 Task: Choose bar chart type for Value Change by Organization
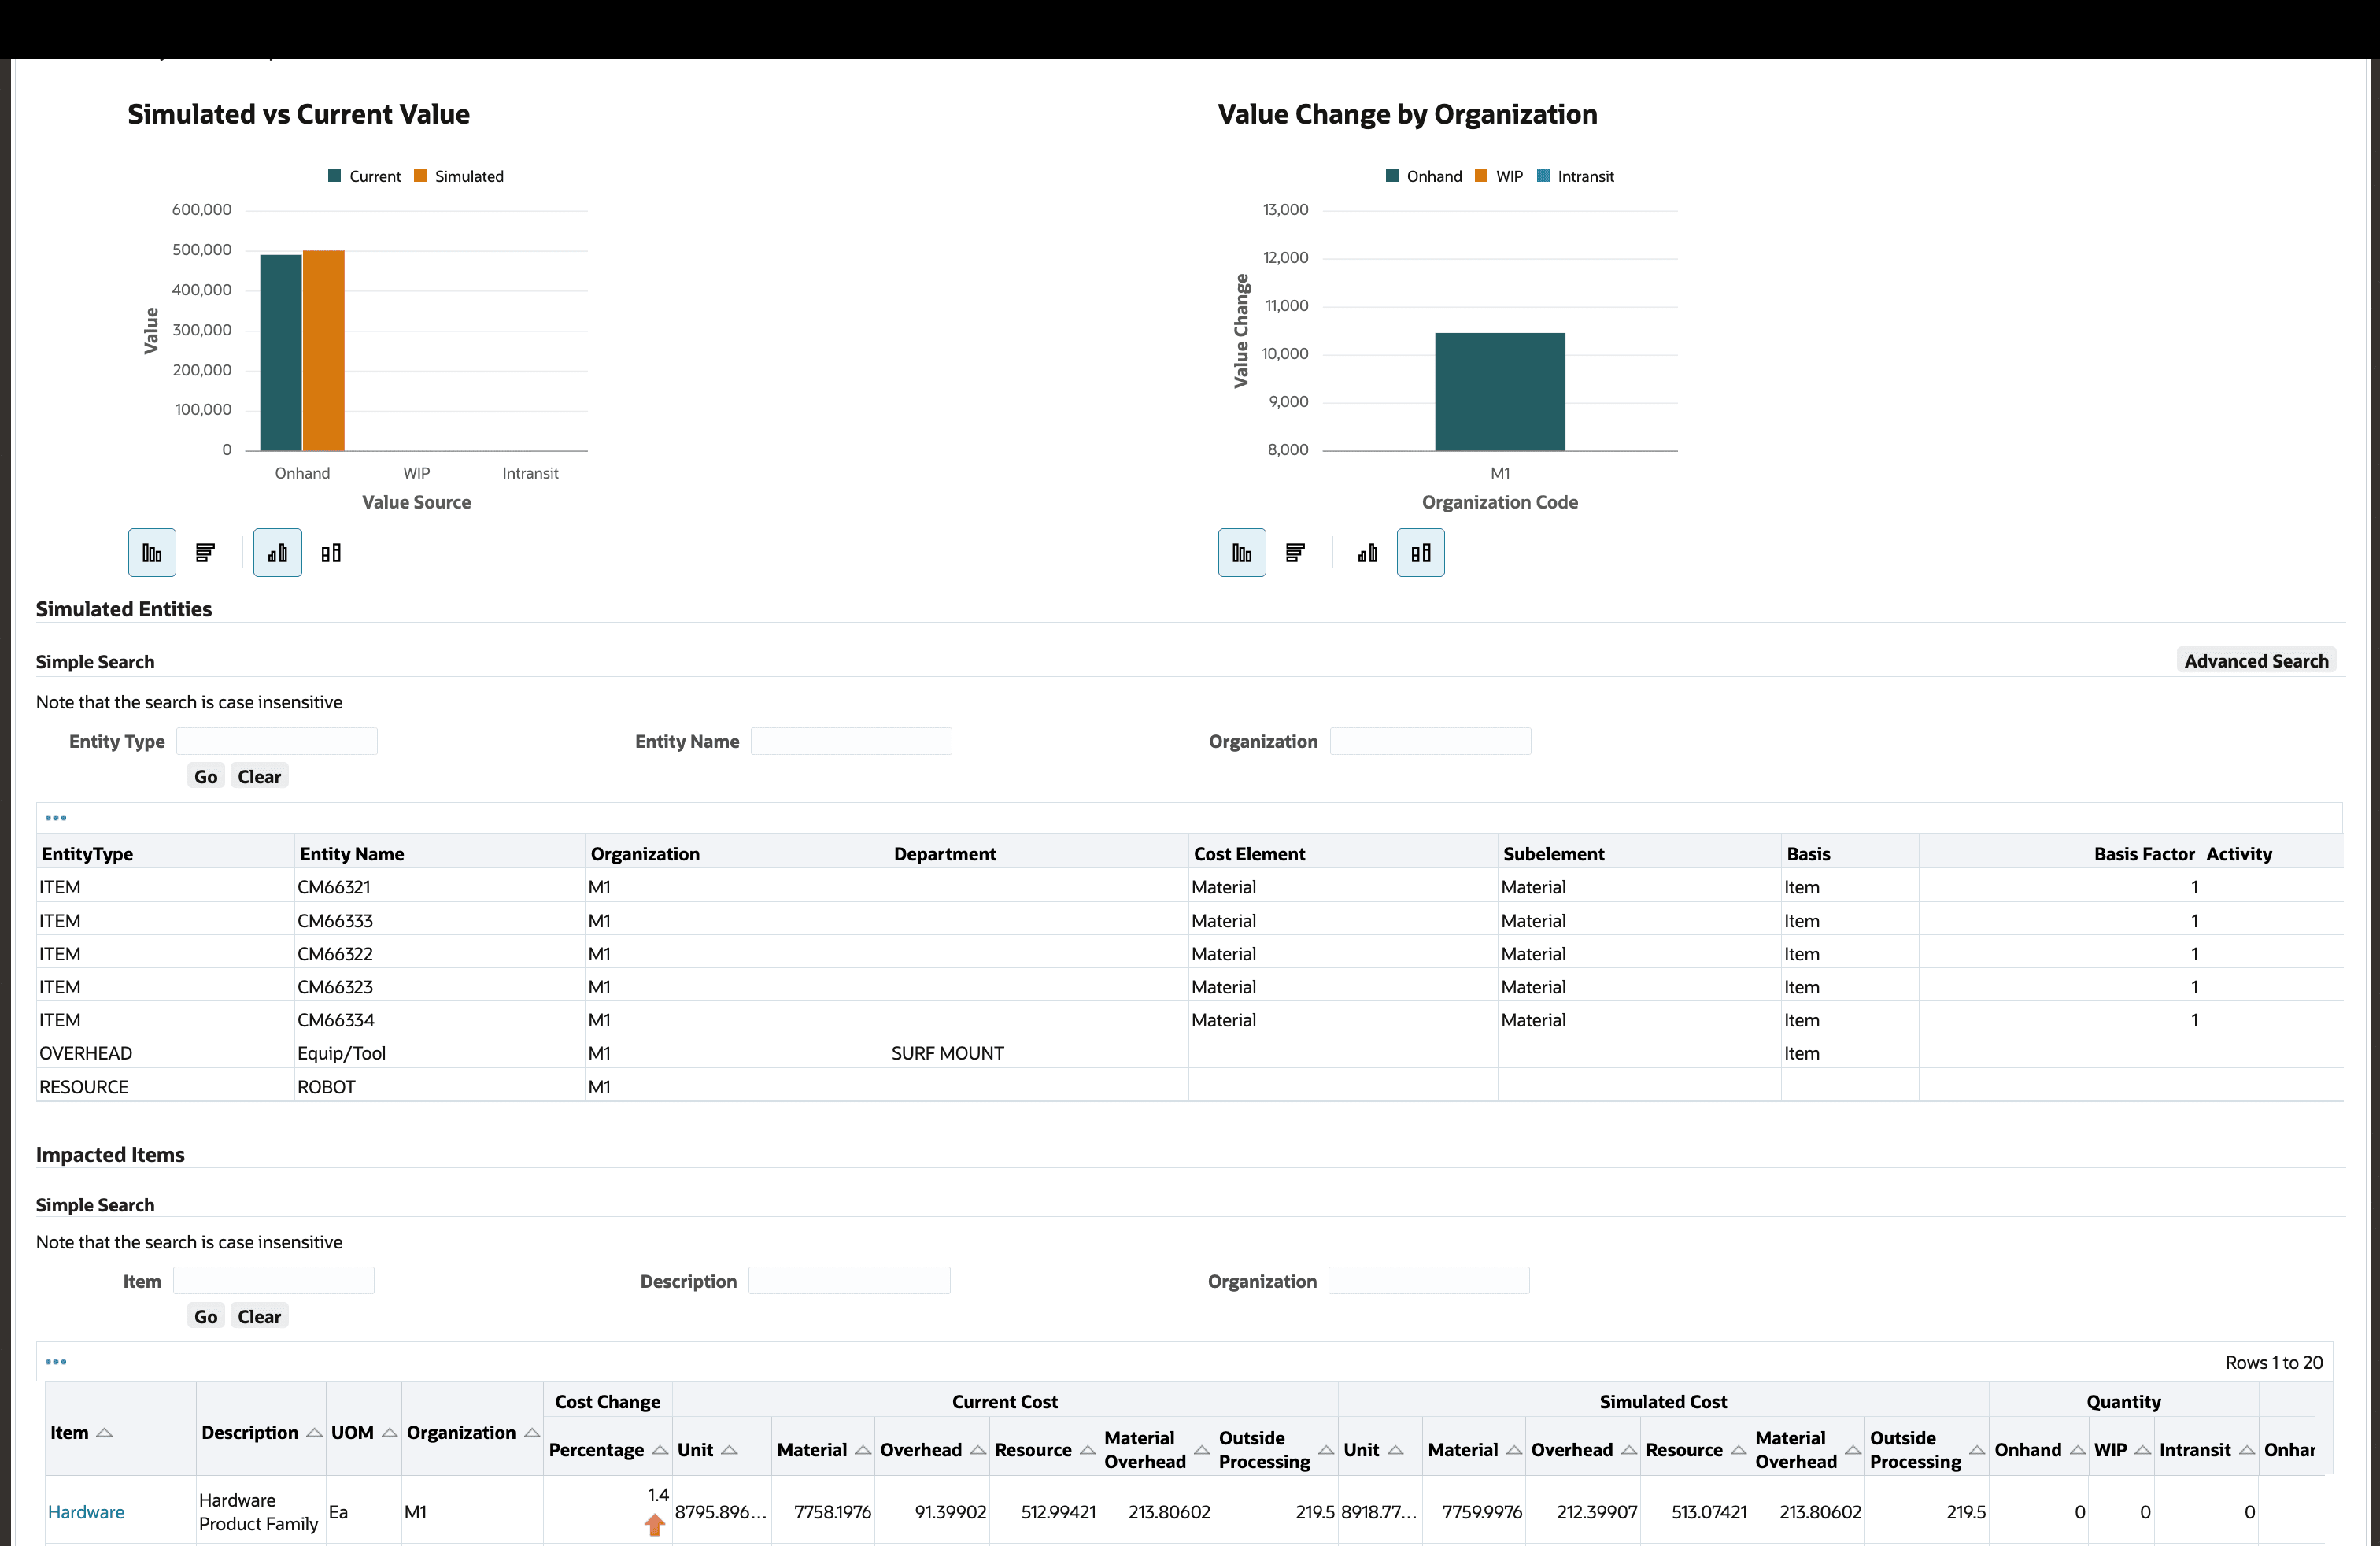[1242, 552]
